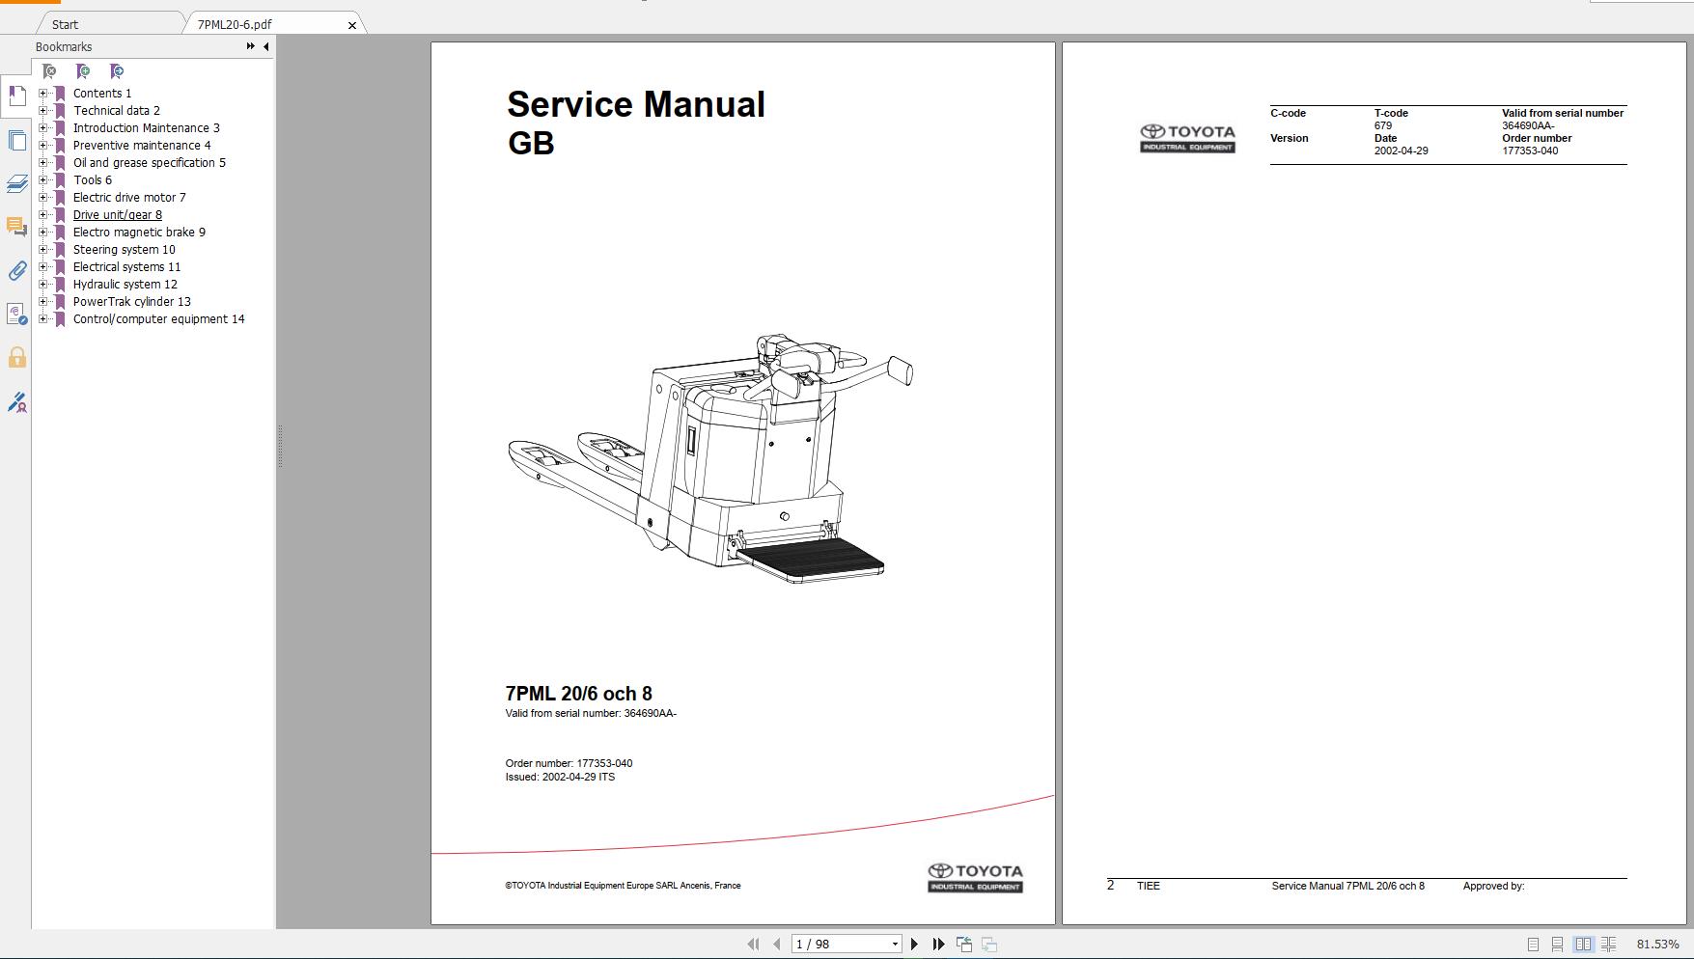The height and width of the screenshot is (959, 1694).
Task: Expand the Tools 6 bookmark
Action: 42,180
